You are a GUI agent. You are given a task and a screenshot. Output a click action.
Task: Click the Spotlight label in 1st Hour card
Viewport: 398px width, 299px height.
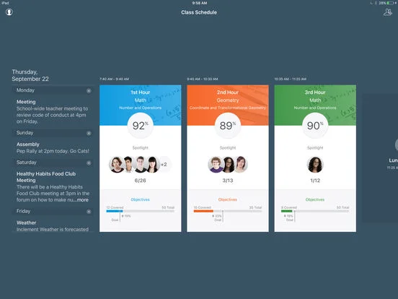(x=140, y=148)
